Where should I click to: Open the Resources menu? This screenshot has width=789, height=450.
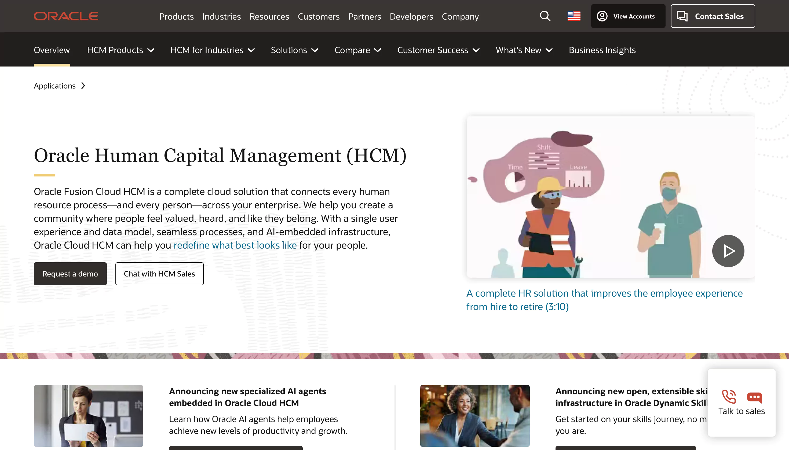(x=269, y=16)
